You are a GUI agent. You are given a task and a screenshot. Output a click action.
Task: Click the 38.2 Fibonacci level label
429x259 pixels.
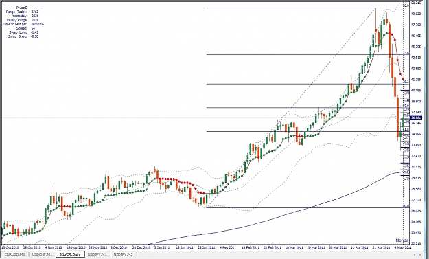coord(406,82)
